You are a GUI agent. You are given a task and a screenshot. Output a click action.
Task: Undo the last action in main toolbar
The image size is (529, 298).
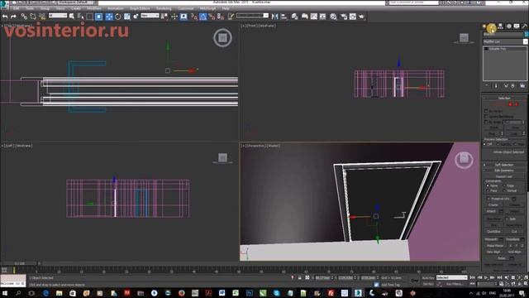5,17
